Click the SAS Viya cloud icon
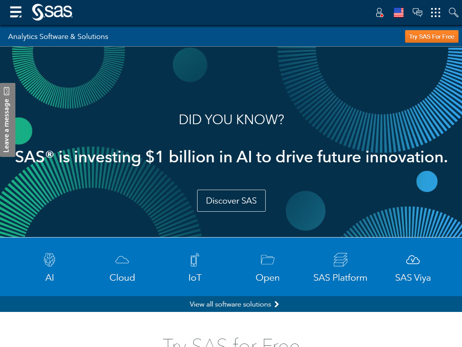This screenshot has height=347, width=462. (x=413, y=259)
